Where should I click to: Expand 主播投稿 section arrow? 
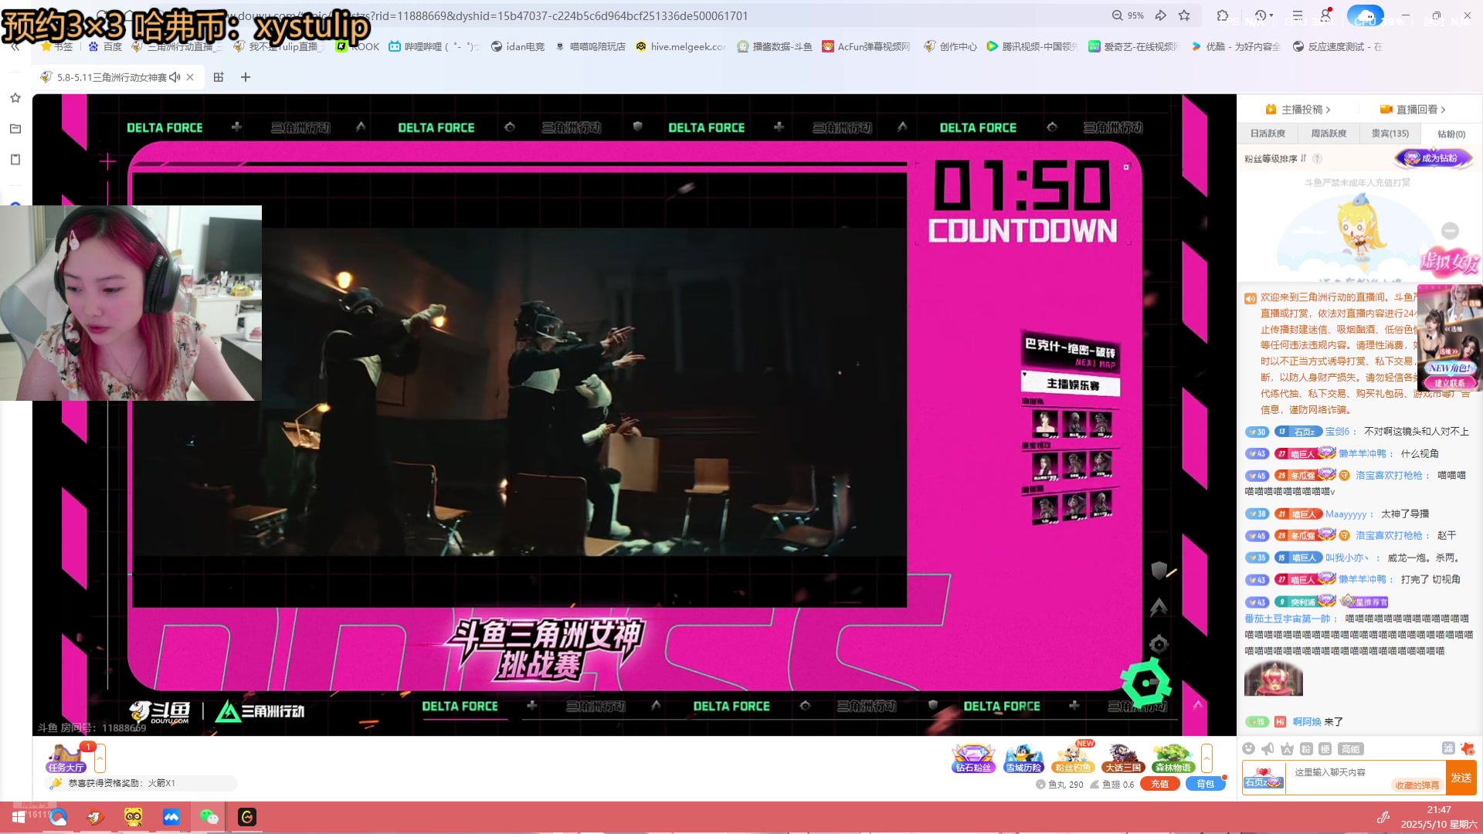1328,110
